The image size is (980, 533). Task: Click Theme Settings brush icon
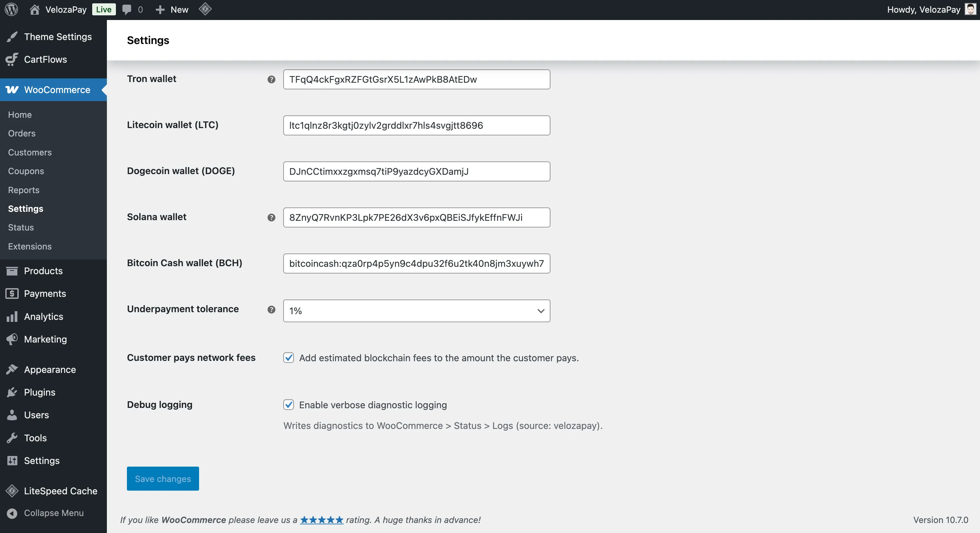pyautogui.click(x=12, y=36)
